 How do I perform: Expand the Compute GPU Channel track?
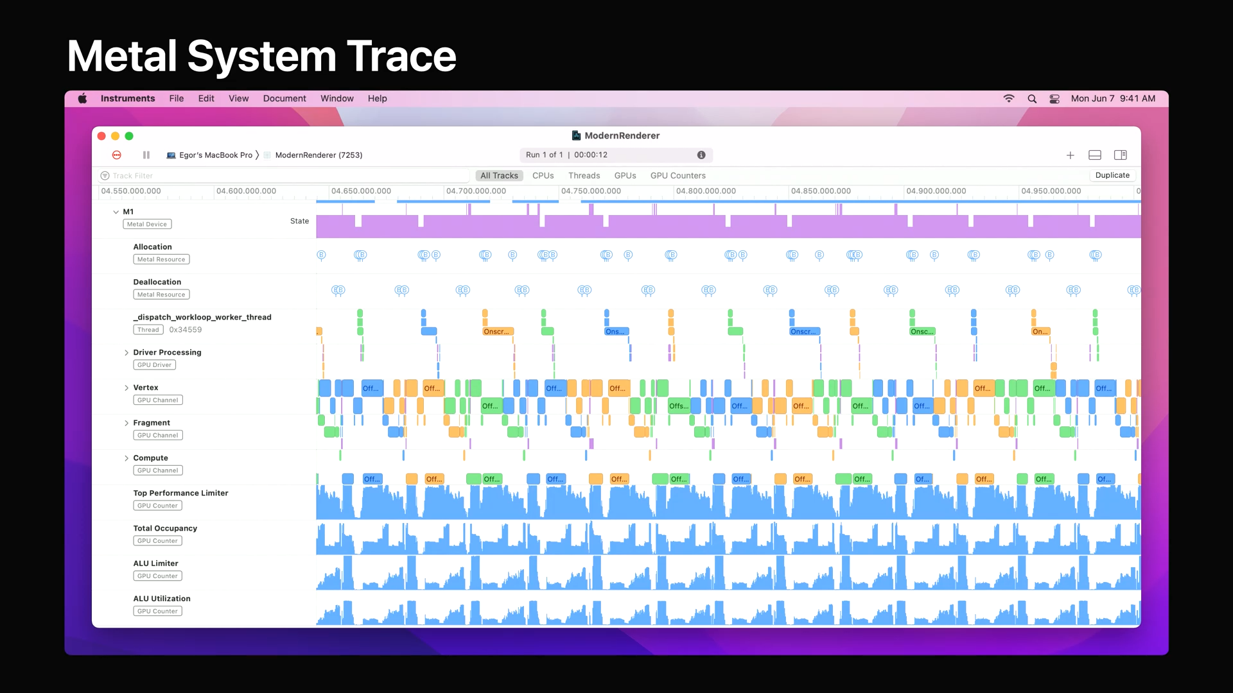pos(127,458)
